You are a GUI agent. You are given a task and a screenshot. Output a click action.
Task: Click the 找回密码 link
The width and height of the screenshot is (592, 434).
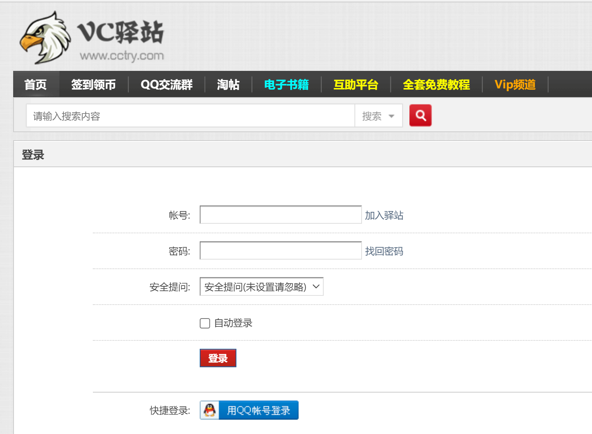click(x=384, y=251)
